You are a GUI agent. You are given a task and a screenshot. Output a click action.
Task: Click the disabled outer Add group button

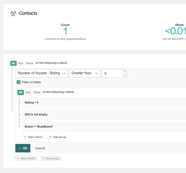click(50, 158)
